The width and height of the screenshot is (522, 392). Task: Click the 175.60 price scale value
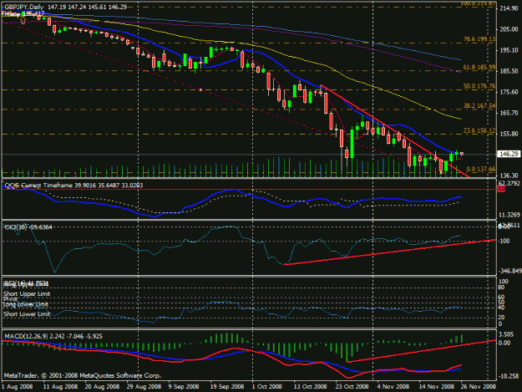click(x=509, y=92)
